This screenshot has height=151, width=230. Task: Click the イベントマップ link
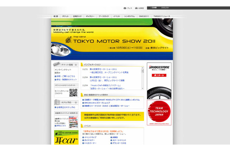[90, 137]
